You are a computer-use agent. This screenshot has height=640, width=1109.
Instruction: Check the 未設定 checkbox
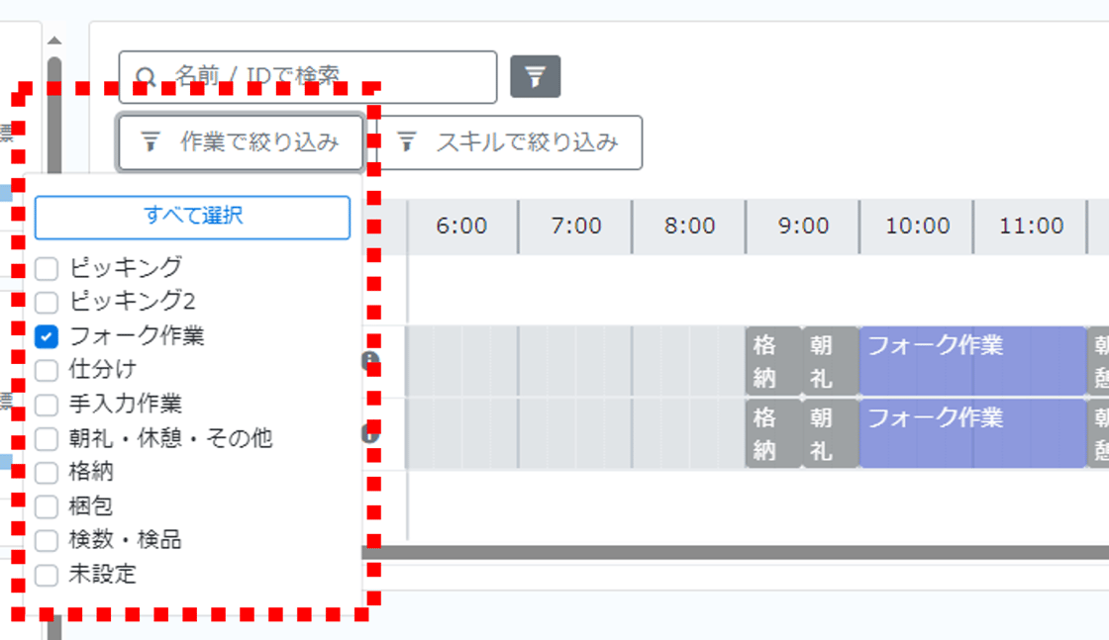47,575
